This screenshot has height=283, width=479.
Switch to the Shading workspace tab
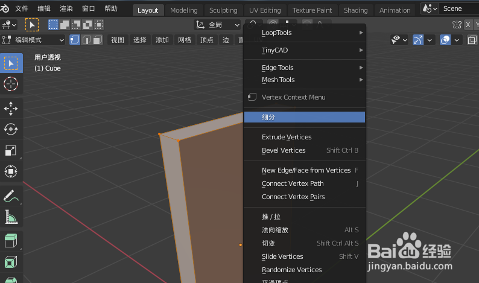(x=355, y=10)
